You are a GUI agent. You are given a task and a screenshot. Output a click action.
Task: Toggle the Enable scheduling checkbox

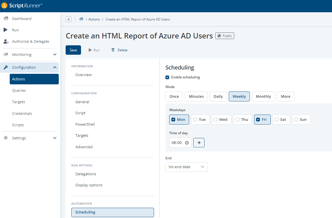(x=167, y=78)
